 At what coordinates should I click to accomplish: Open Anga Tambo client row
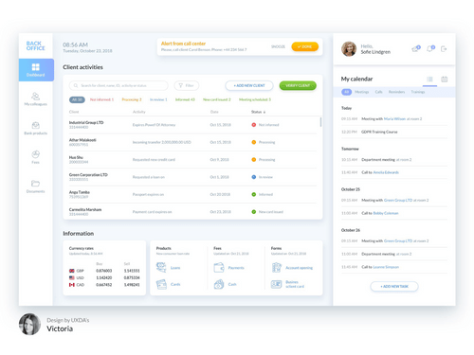pos(192,194)
